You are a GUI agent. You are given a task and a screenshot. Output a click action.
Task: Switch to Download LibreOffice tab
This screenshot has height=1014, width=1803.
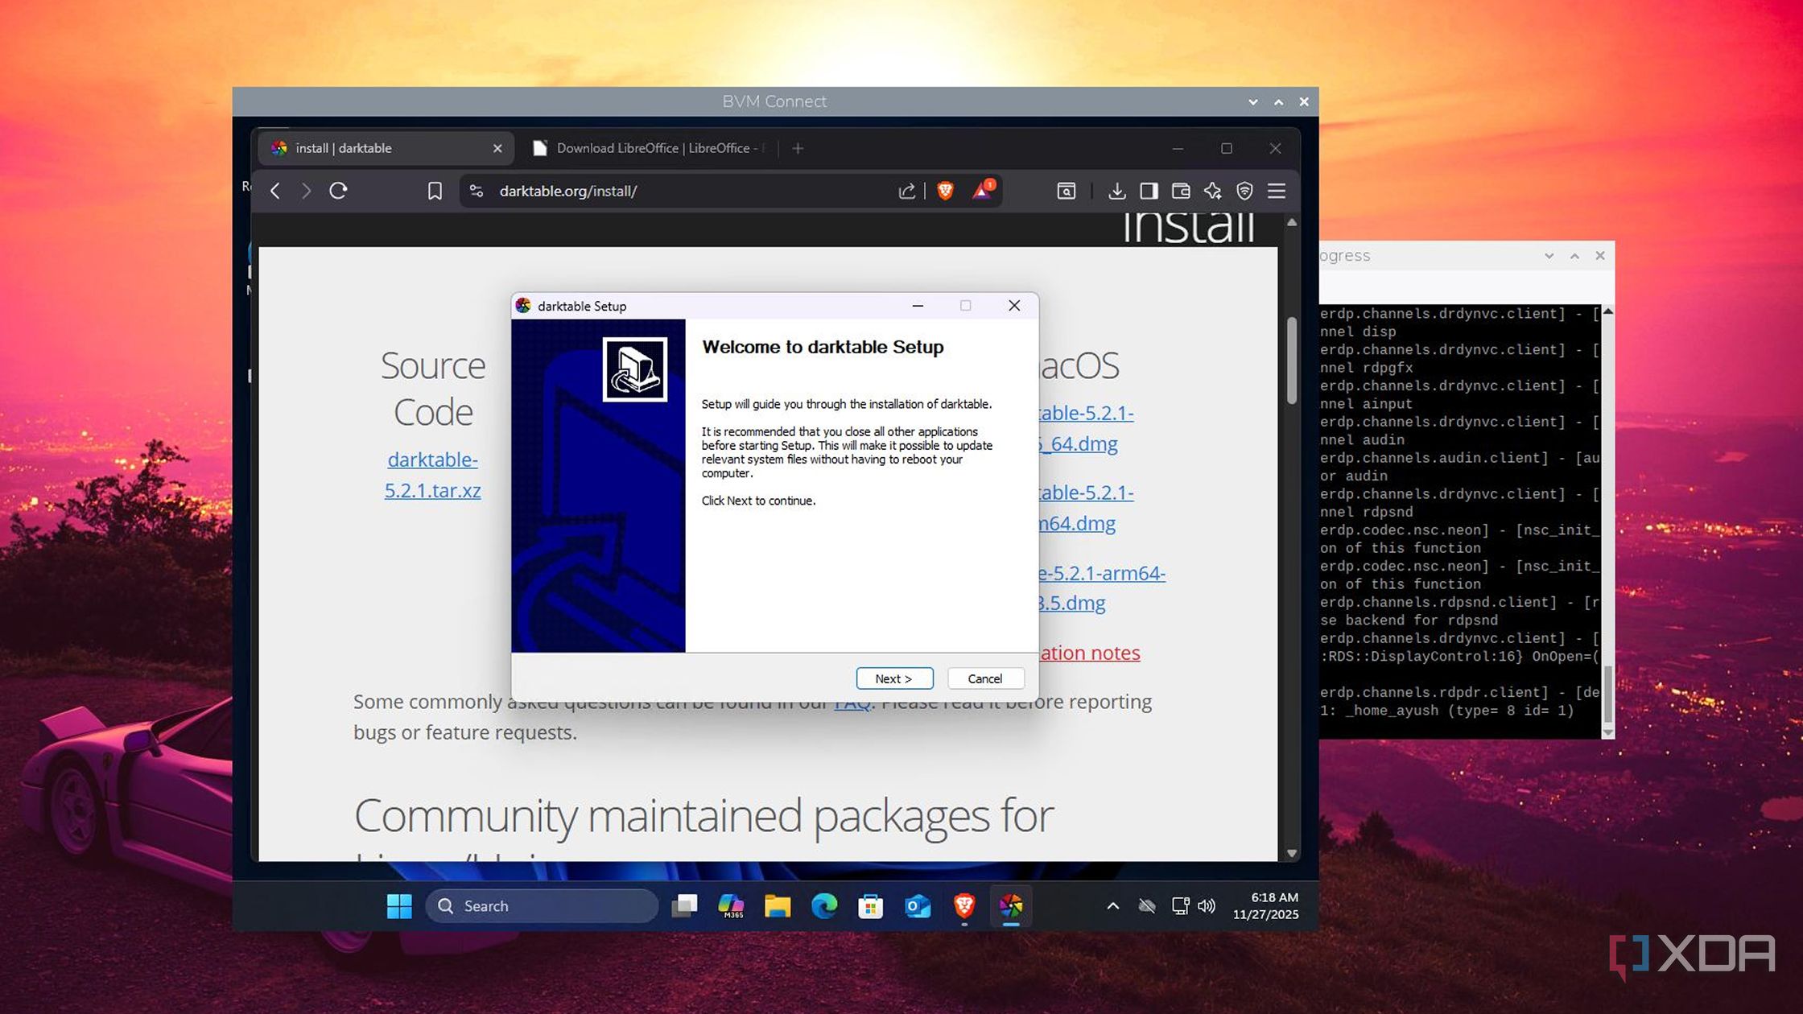click(650, 148)
